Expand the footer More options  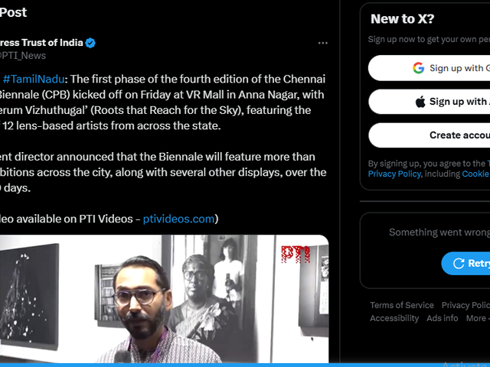(x=476, y=318)
